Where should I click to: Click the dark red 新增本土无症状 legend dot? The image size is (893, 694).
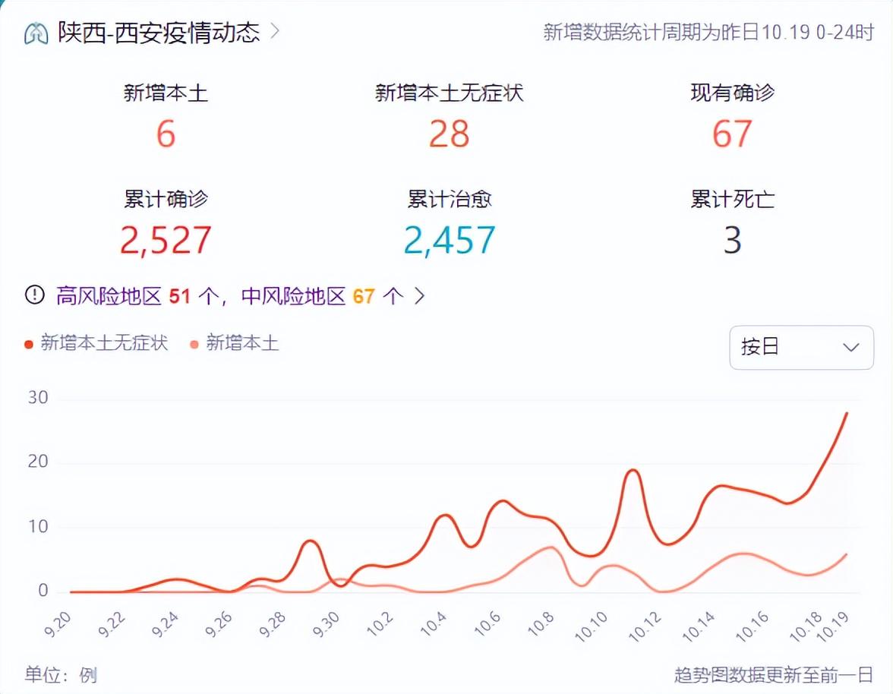pyautogui.click(x=29, y=344)
